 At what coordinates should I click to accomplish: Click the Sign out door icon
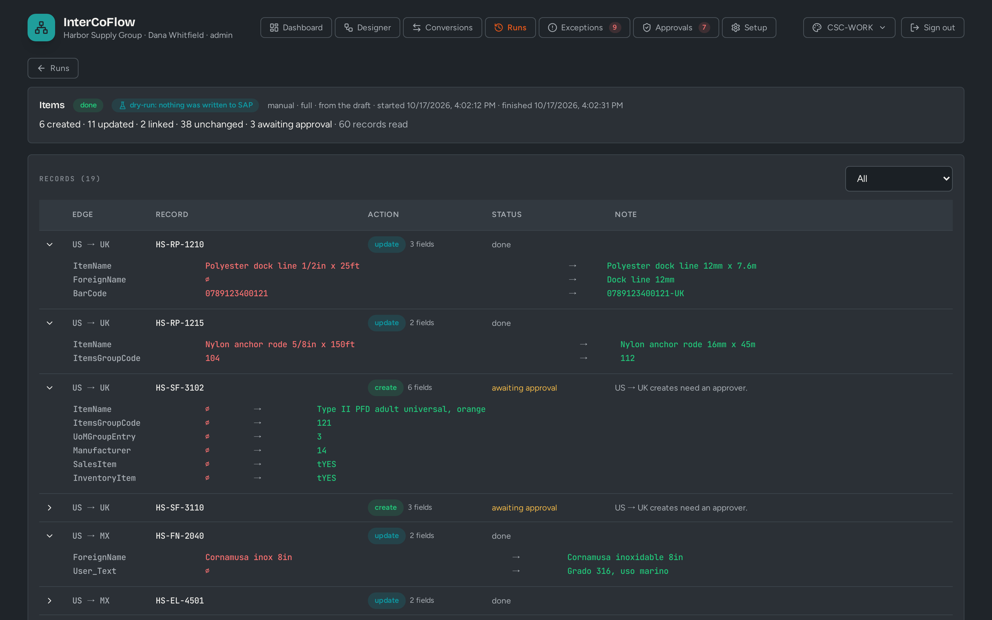pyautogui.click(x=914, y=28)
